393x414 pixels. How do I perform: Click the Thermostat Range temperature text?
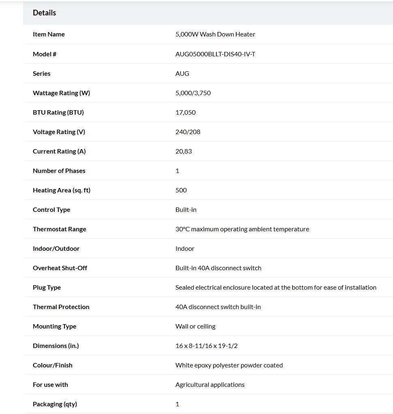tap(242, 229)
